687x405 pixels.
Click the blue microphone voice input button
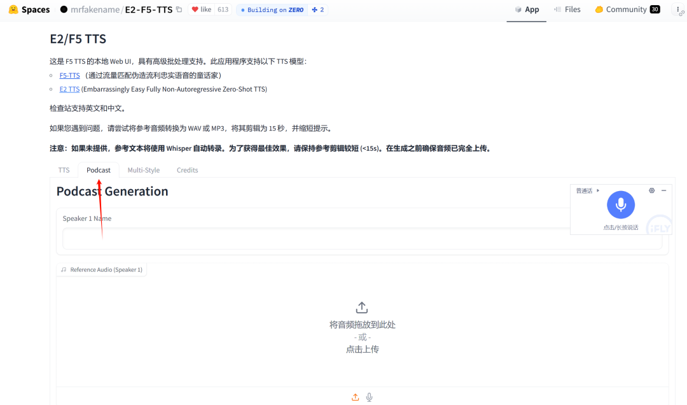[620, 204]
